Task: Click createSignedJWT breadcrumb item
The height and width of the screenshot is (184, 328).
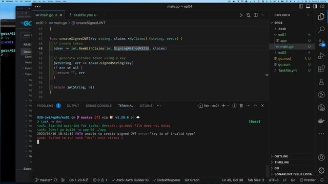Action: point(89,23)
